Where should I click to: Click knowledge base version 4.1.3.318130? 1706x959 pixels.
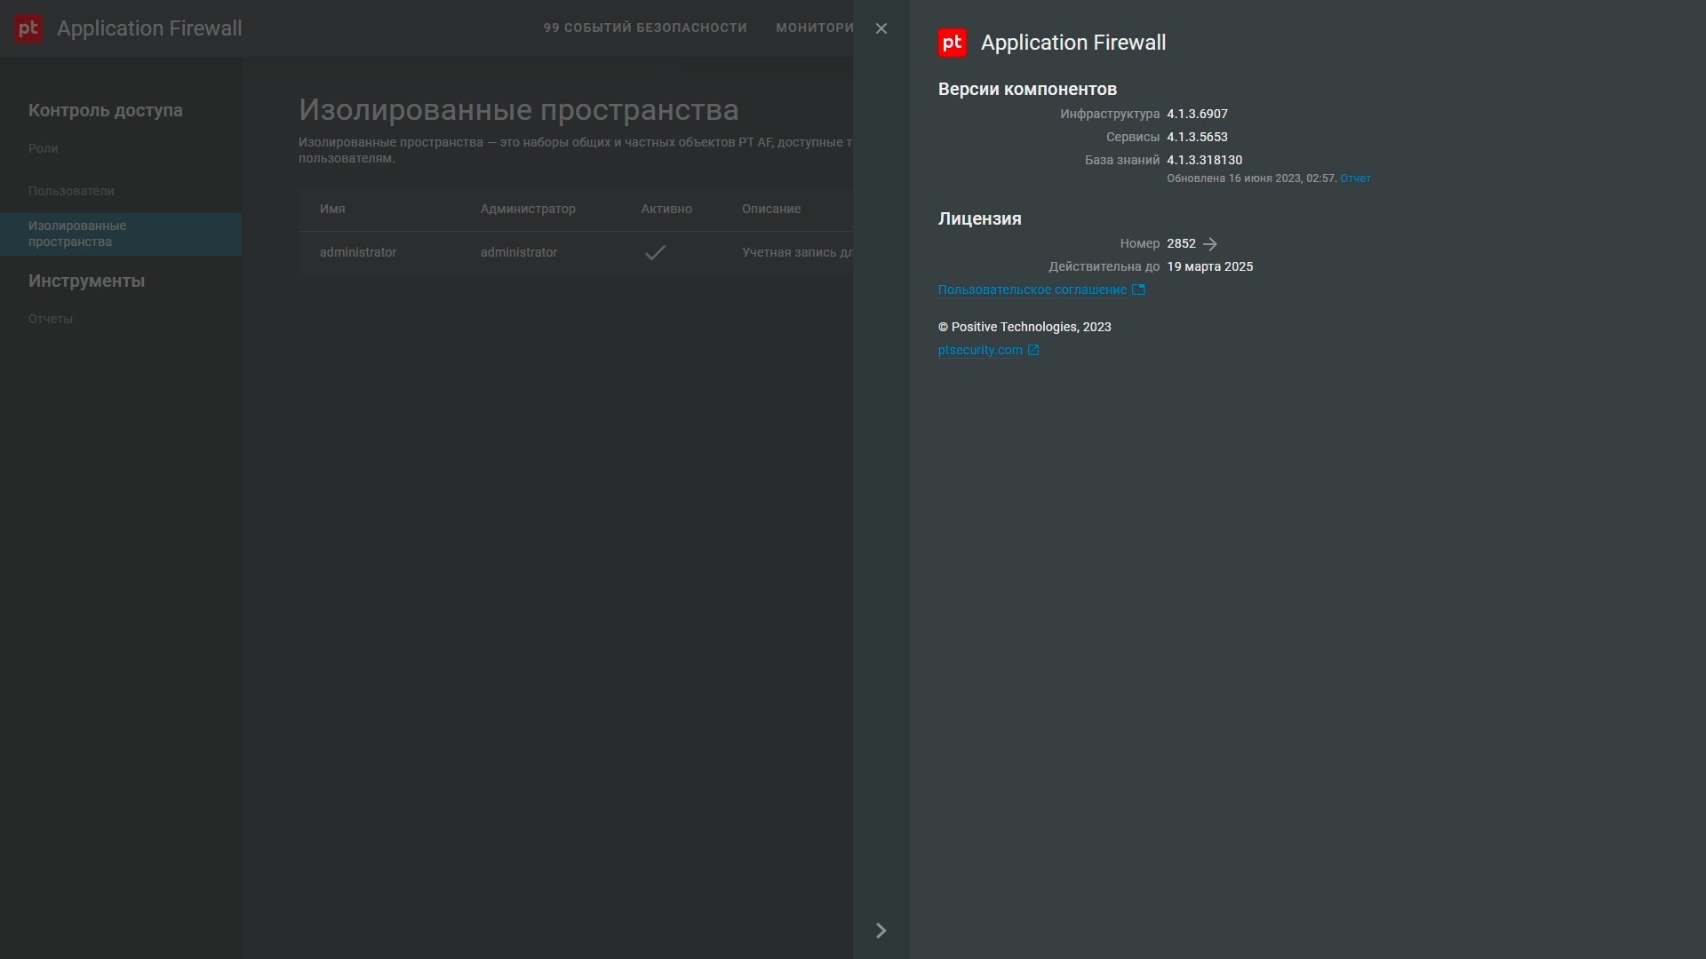pyautogui.click(x=1204, y=160)
